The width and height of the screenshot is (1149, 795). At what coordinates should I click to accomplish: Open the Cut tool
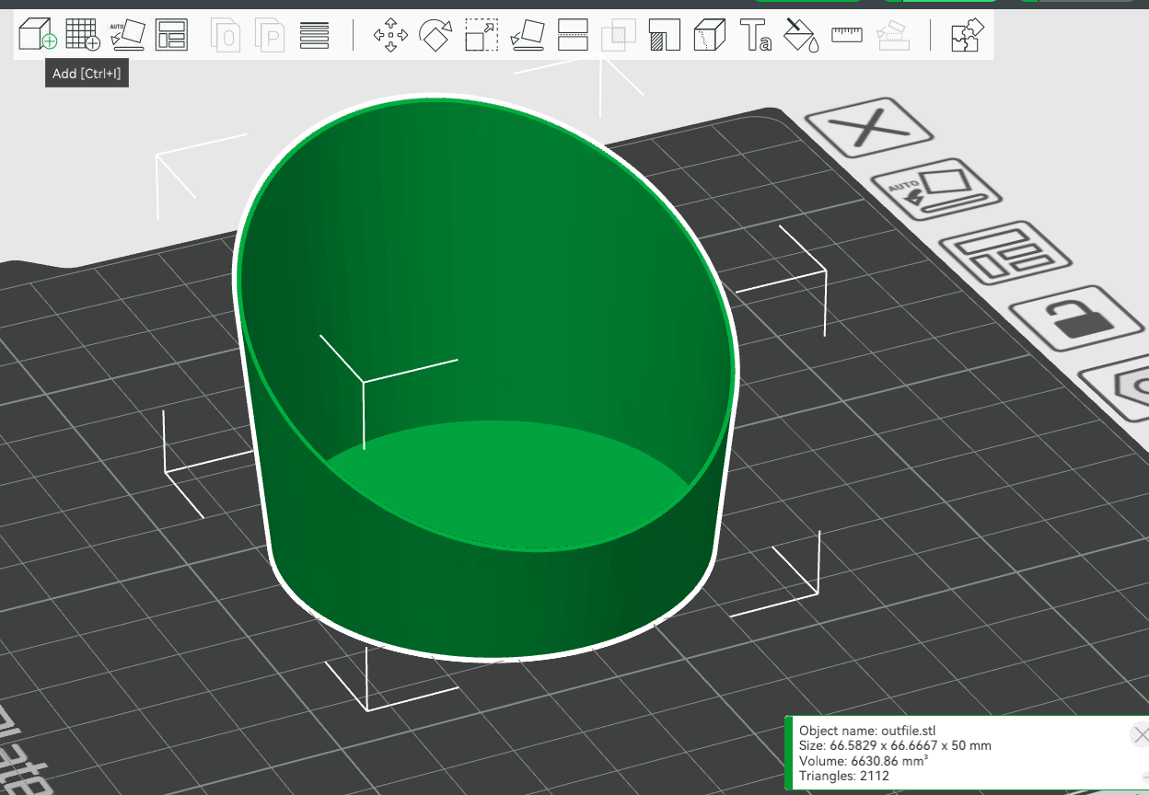(x=574, y=35)
